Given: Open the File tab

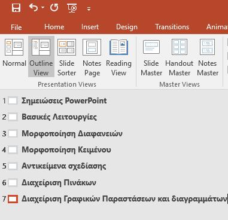Looking at the screenshot, I should (x=16, y=27).
